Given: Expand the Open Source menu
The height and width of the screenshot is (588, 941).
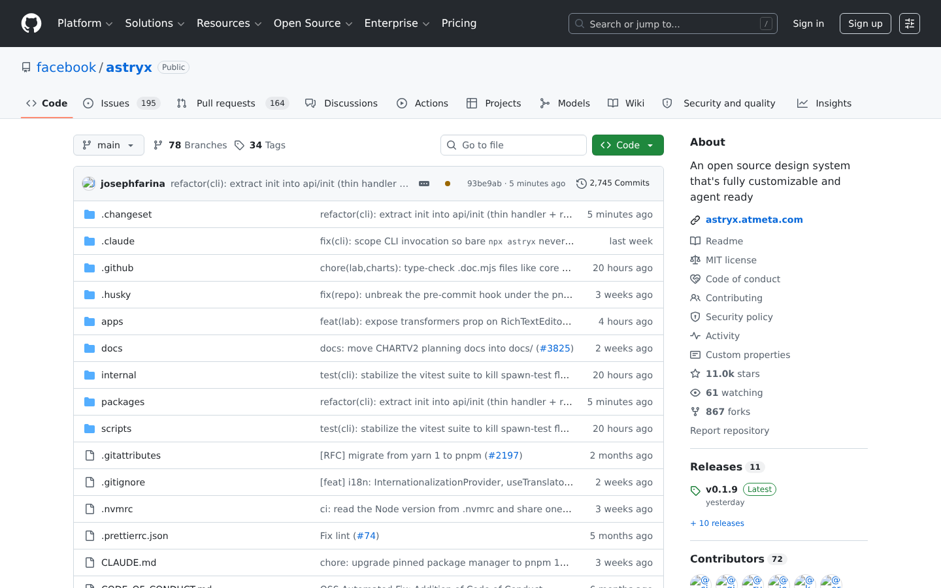Looking at the screenshot, I should pyautogui.click(x=313, y=24).
